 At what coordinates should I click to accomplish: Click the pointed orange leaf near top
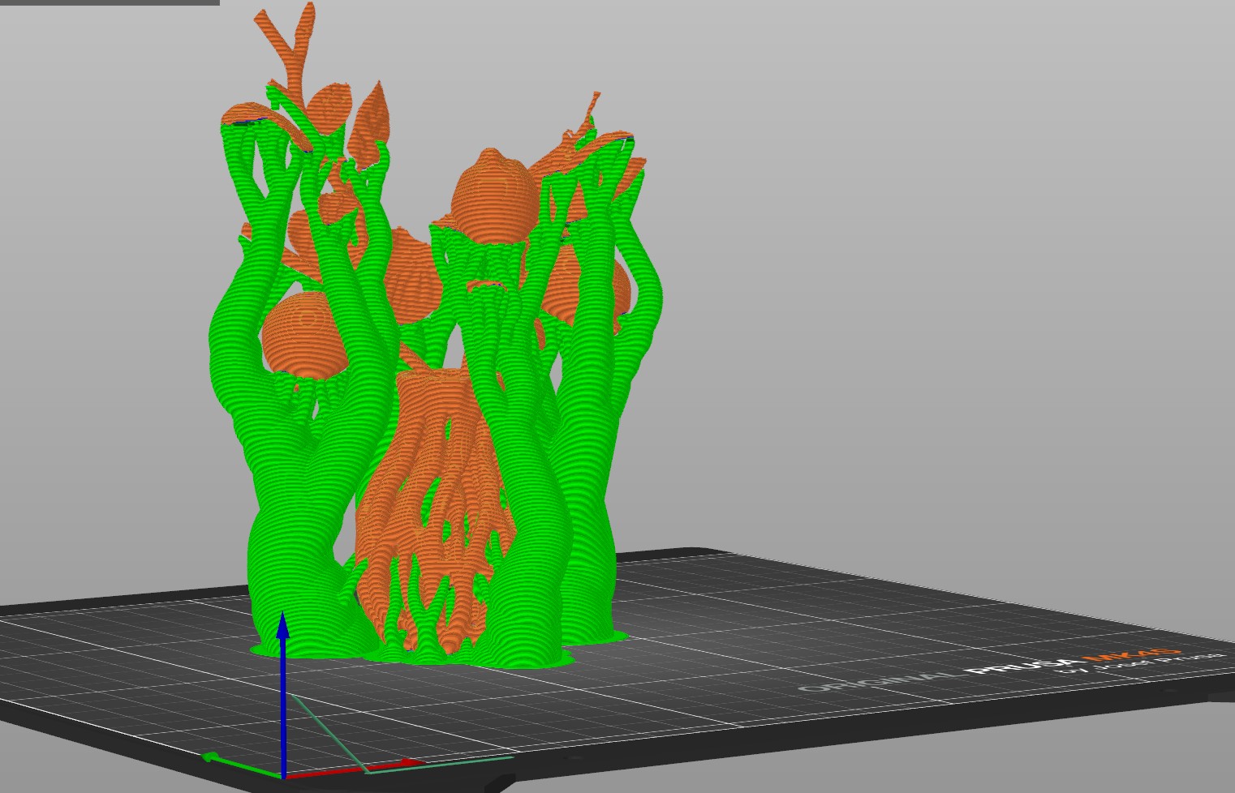[x=373, y=118]
